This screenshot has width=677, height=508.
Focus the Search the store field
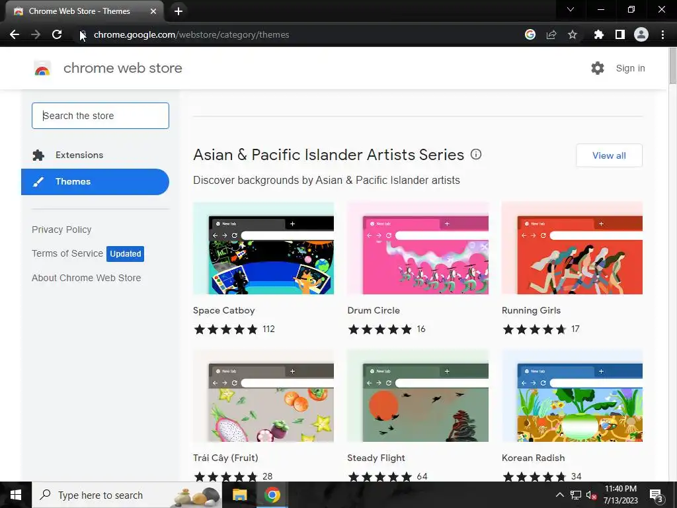pos(100,116)
